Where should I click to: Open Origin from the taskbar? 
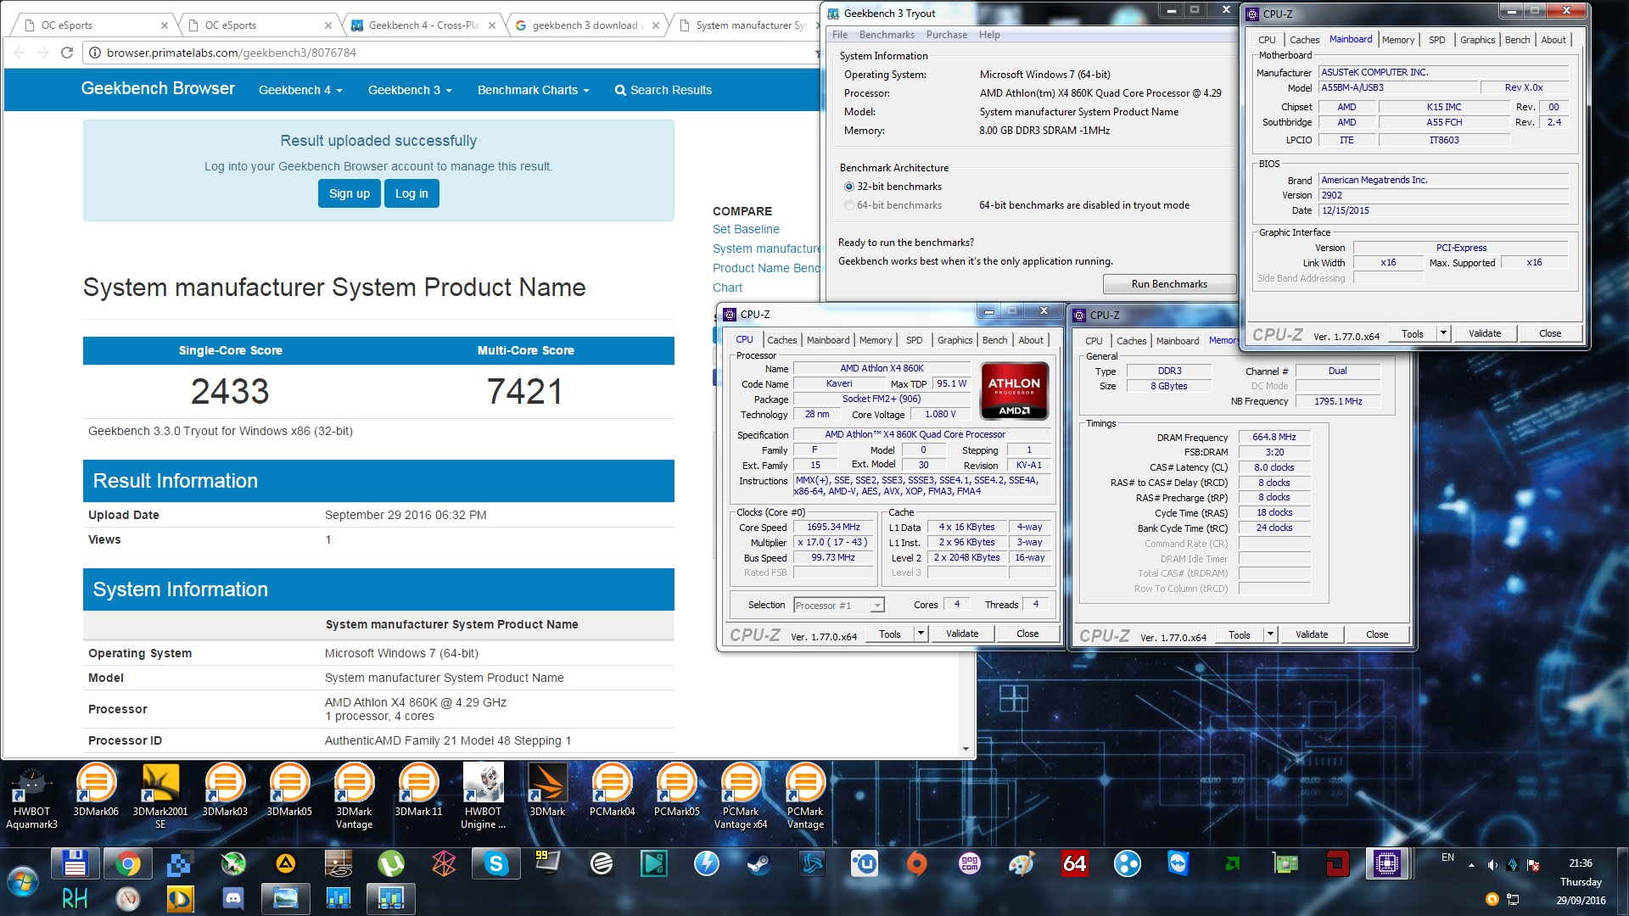point(916,864)
